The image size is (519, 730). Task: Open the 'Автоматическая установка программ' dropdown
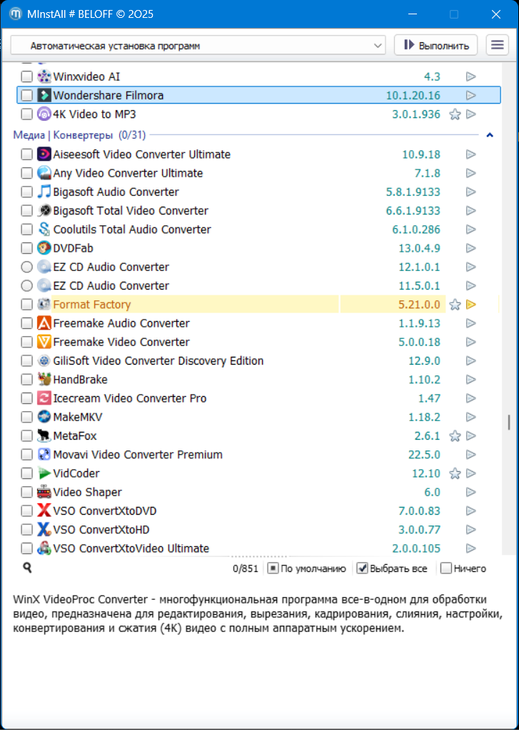tap(198, 45)
